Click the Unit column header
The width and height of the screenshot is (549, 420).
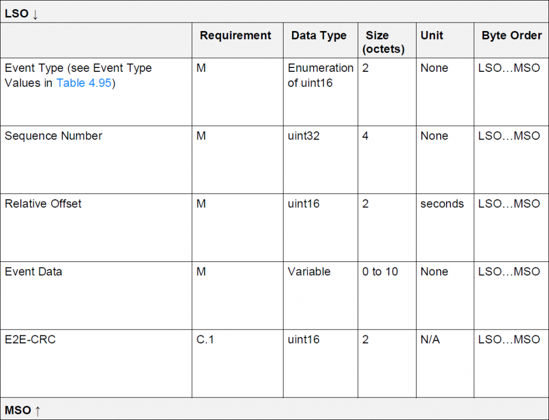(432, 35)
